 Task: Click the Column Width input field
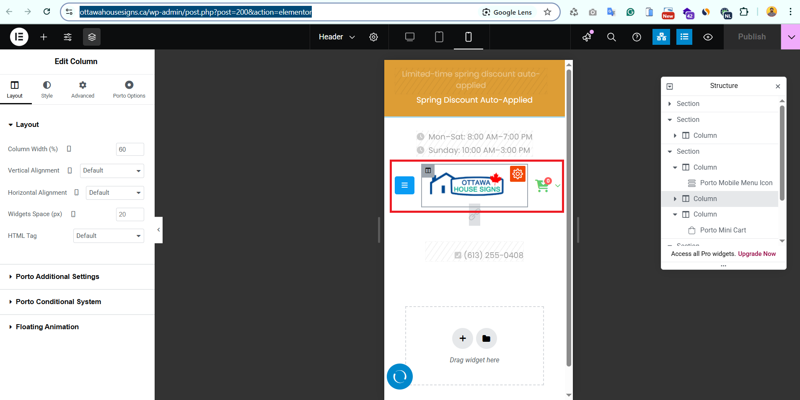coord(130,149)
